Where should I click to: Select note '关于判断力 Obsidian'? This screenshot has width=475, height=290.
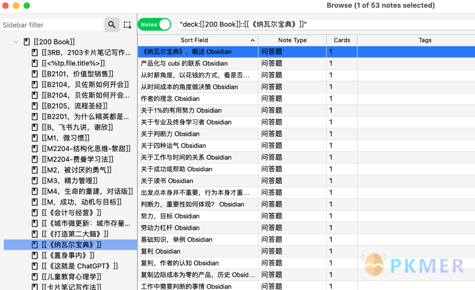pos(198,134)
